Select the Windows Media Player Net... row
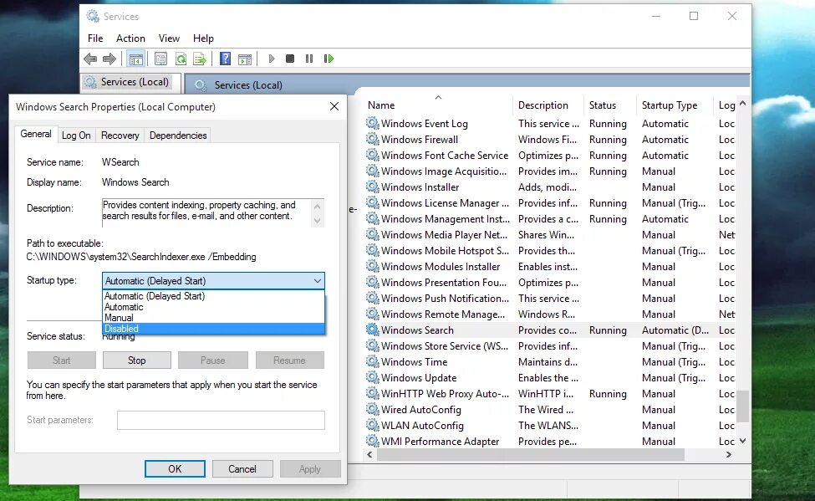 tap(550, 235)
